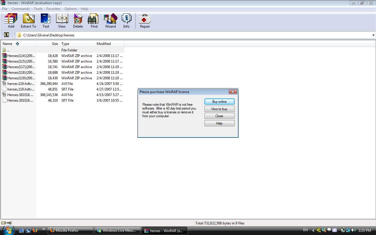Click the Extract To icon
Screen dimensions: 376x235
point(28,21)
